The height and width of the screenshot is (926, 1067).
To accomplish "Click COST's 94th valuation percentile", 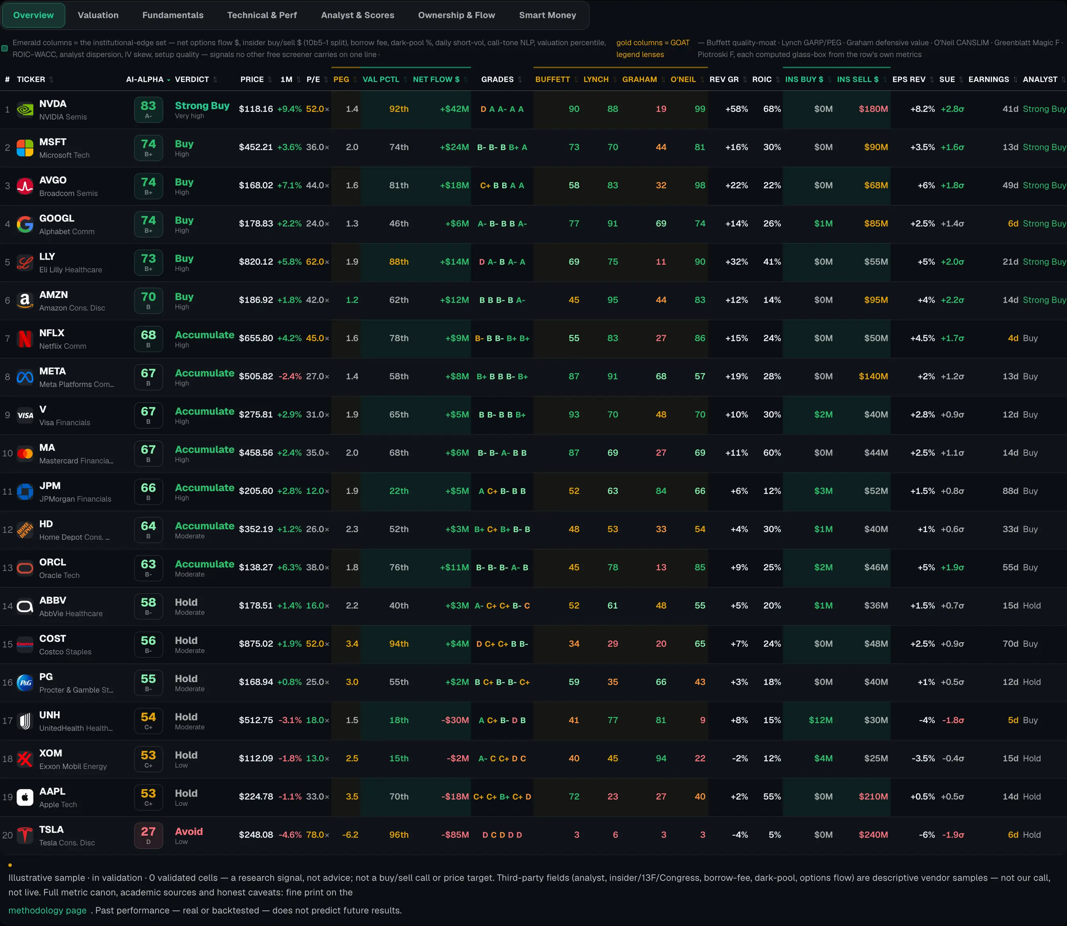I will pyautogui.click(x=399, y=644).
